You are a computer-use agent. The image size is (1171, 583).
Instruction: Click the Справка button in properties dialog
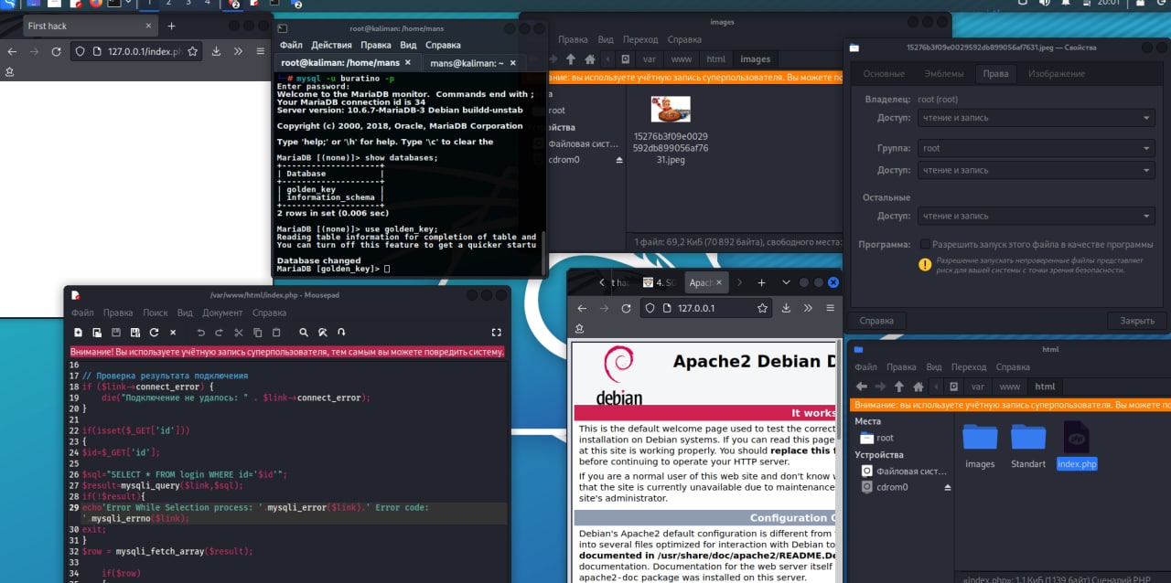click(876, 321)
